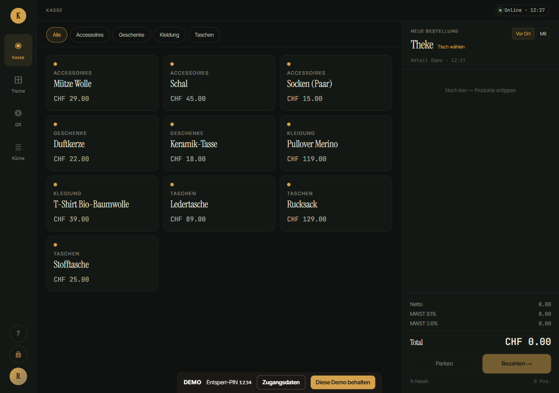Screen dimensions: 559x393
Task: Add Ledertasche to the order
Action: [219, 203]
